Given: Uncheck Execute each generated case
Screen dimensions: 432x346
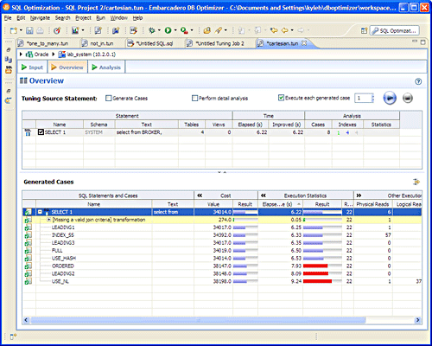Looking at the screenshot, I should (281, 98).
